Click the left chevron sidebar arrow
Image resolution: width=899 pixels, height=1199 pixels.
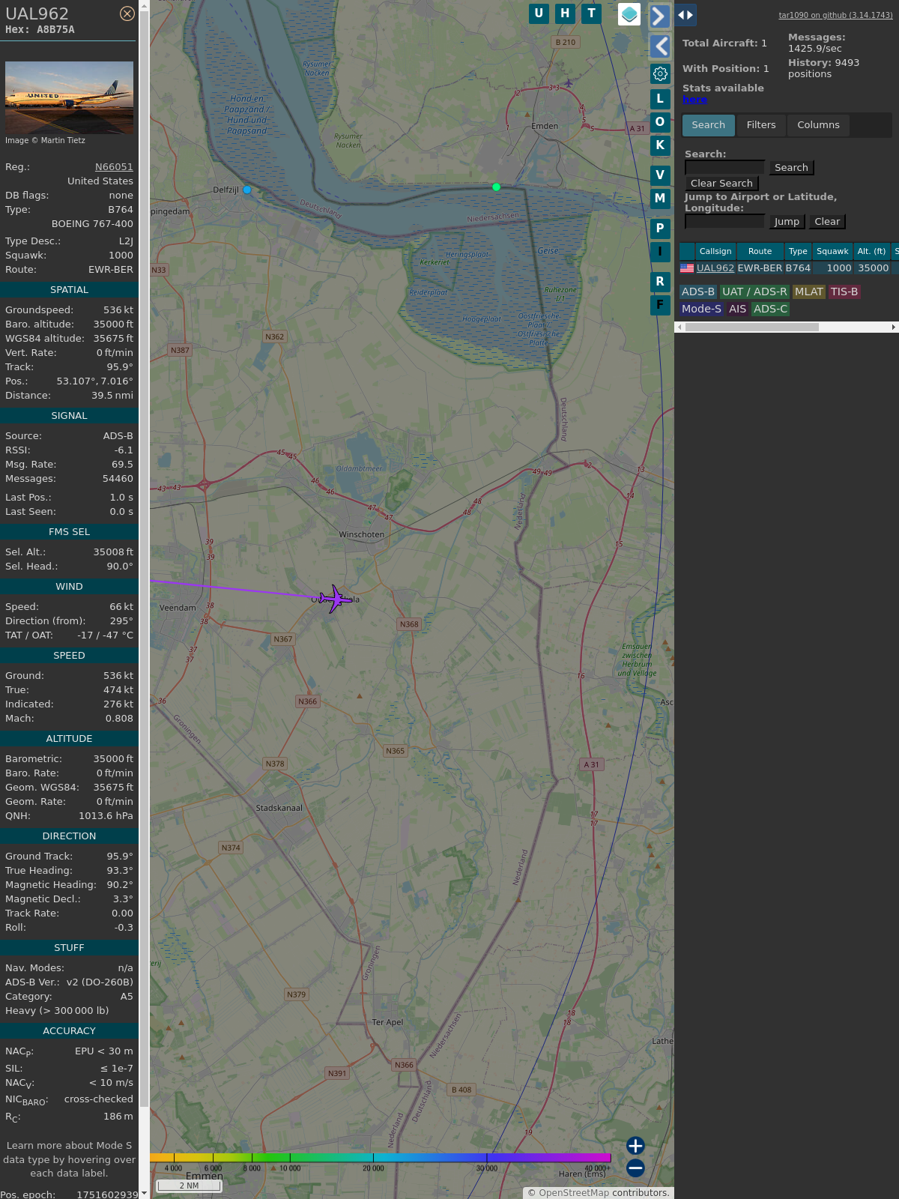(660, 46)
